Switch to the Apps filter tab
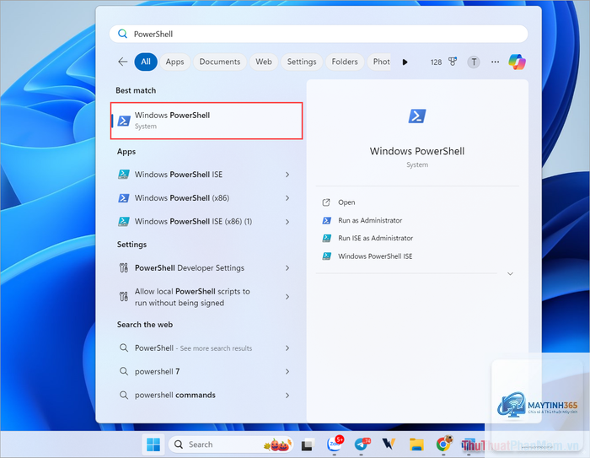Image resolution: width=590 pixels, height=458 pixels. (x=174, y=62)
